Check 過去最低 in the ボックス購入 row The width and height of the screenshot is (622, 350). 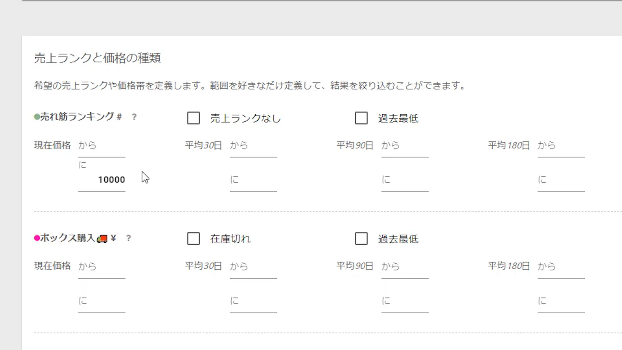point(361,239)
